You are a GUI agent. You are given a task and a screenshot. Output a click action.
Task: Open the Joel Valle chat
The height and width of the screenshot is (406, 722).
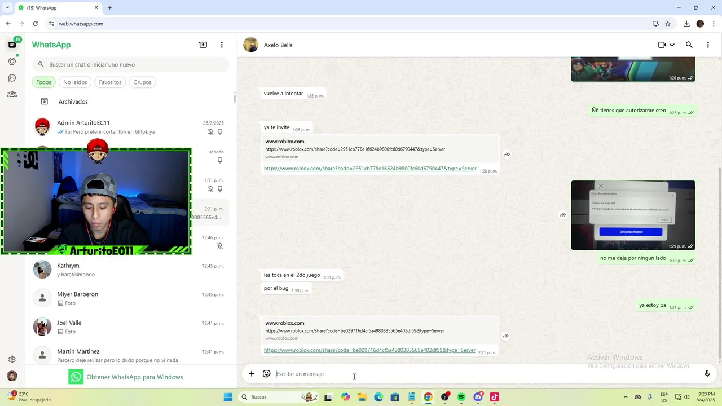click(x=130, y=326)
